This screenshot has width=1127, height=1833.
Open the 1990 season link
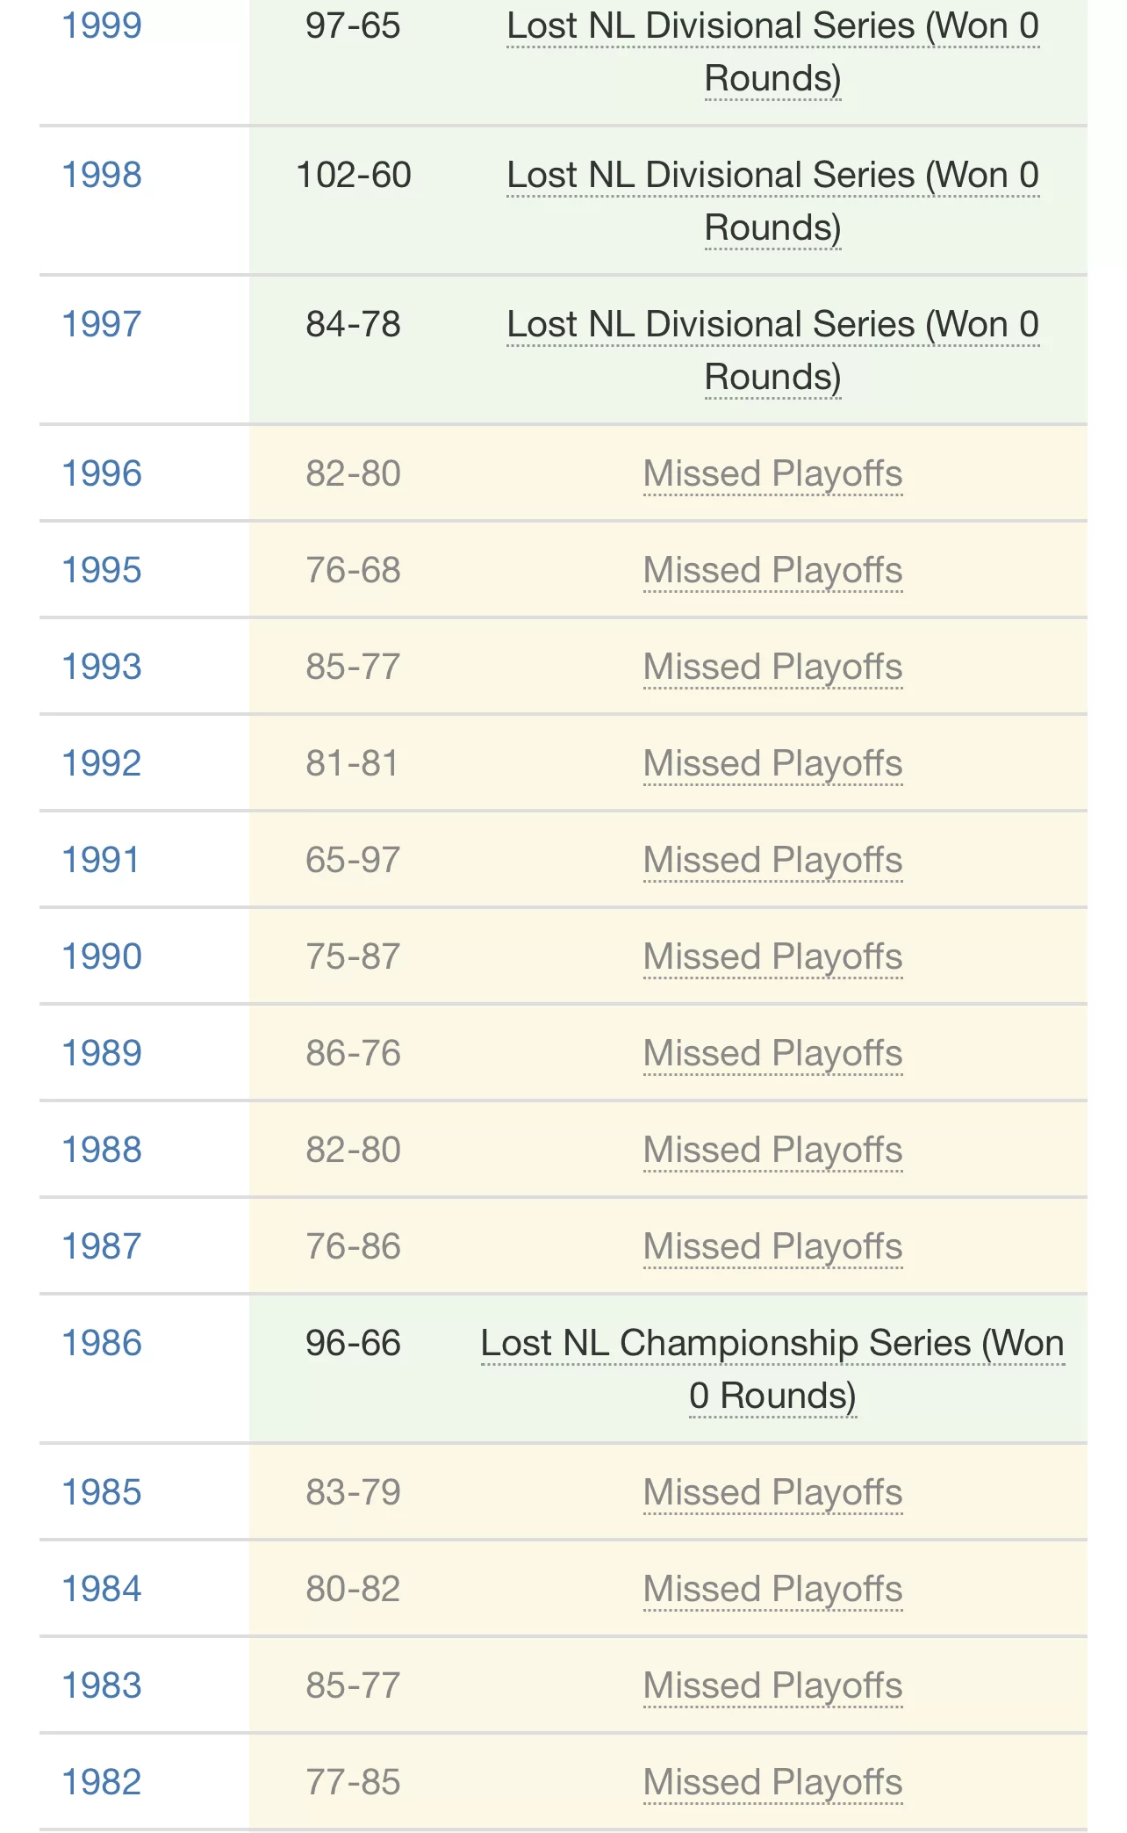102,956
